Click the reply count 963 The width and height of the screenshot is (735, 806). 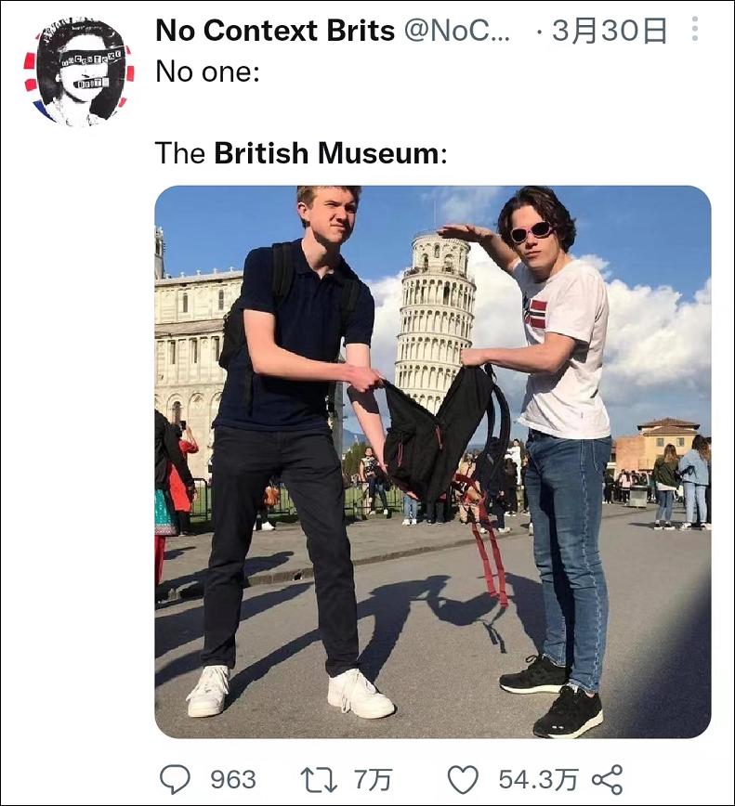(233, 778)
